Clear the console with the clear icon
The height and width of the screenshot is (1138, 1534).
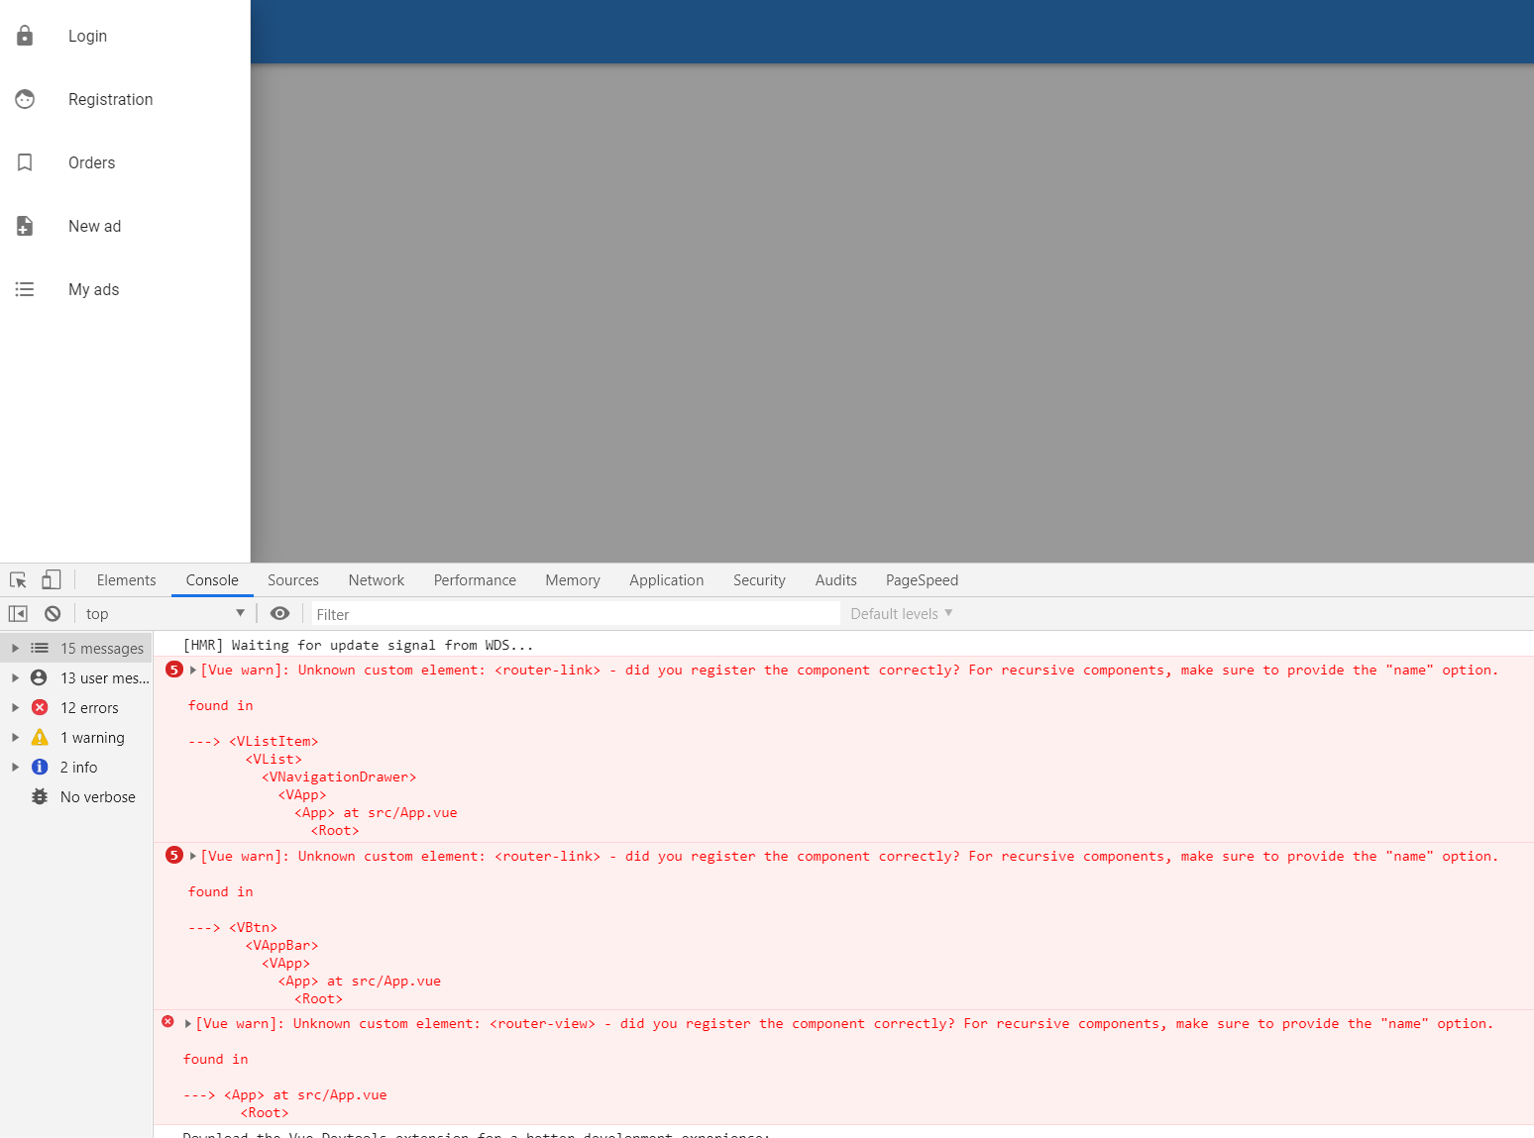point(53,614)
